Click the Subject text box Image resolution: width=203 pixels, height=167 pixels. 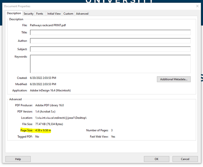pos(110,49)
